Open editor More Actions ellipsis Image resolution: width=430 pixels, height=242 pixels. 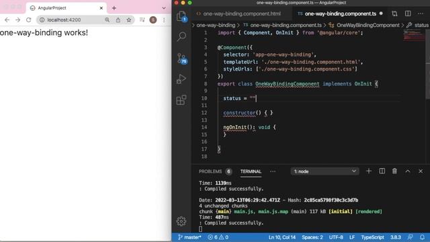coord(421,13)
